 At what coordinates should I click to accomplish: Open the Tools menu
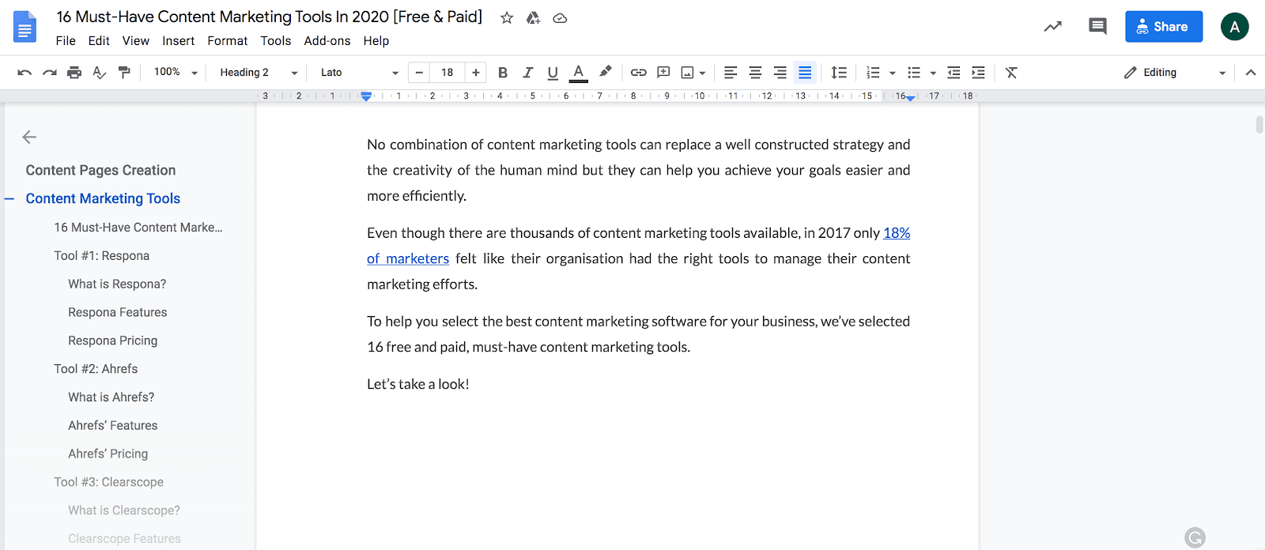pos(276,41)
